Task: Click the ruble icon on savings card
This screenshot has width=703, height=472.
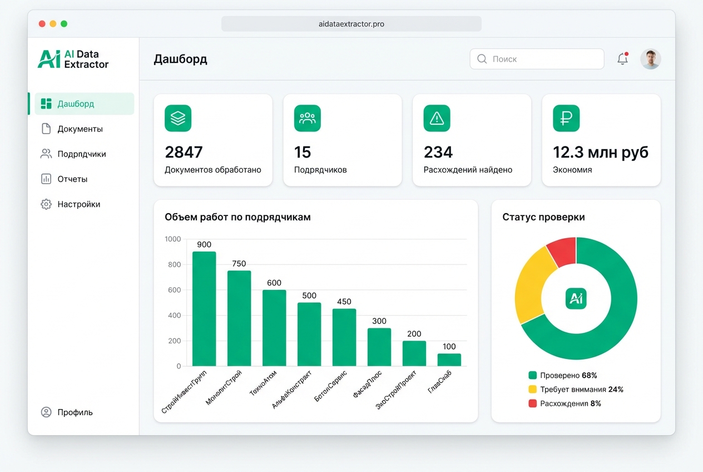Action: point(566,118)
